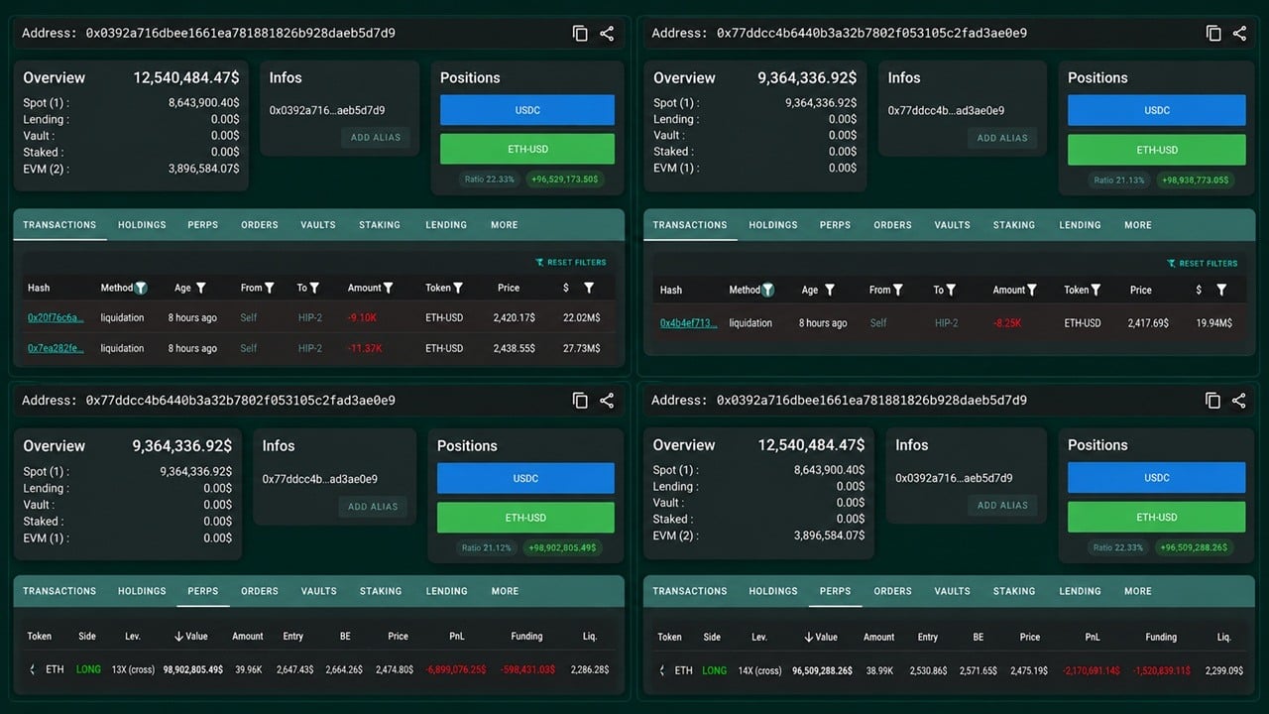This screenshot has height=714, width=1269.
Task: Expand the ETH row with 14X leverage
Action: [x=662, y=670]
